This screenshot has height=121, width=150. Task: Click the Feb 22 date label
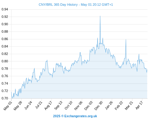119,106
